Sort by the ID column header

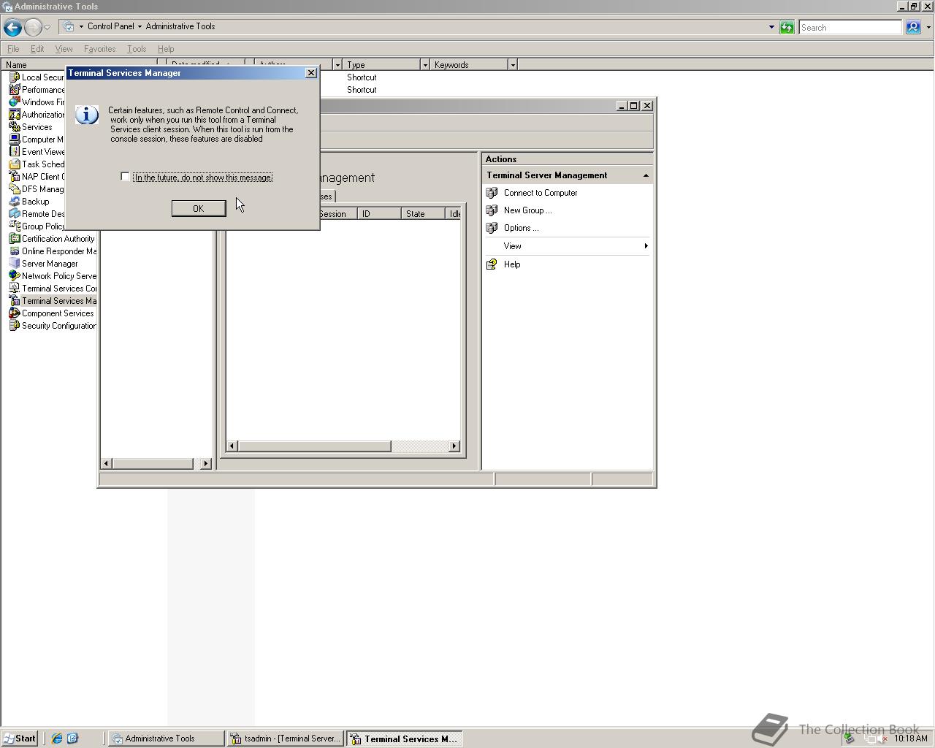(379, 214)
